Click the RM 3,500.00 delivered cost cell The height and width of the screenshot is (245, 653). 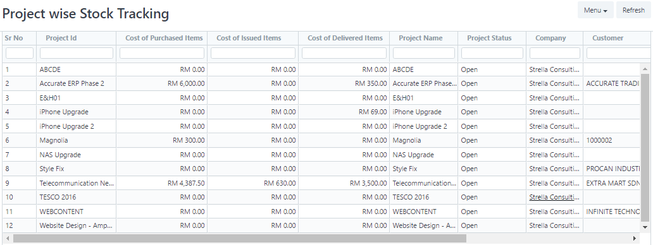pyautogui.click(x=344, y=183)
